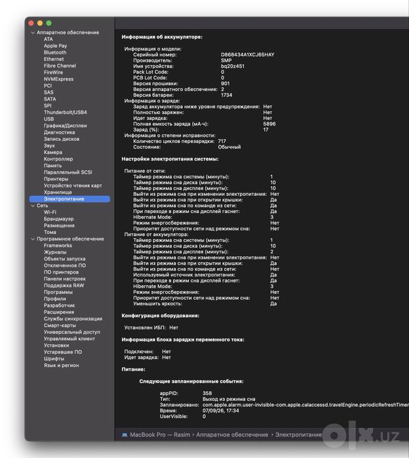Viewport: 409px width, 458px height.
Task: Open Профили in the sidebar
Action: [54, 299]
